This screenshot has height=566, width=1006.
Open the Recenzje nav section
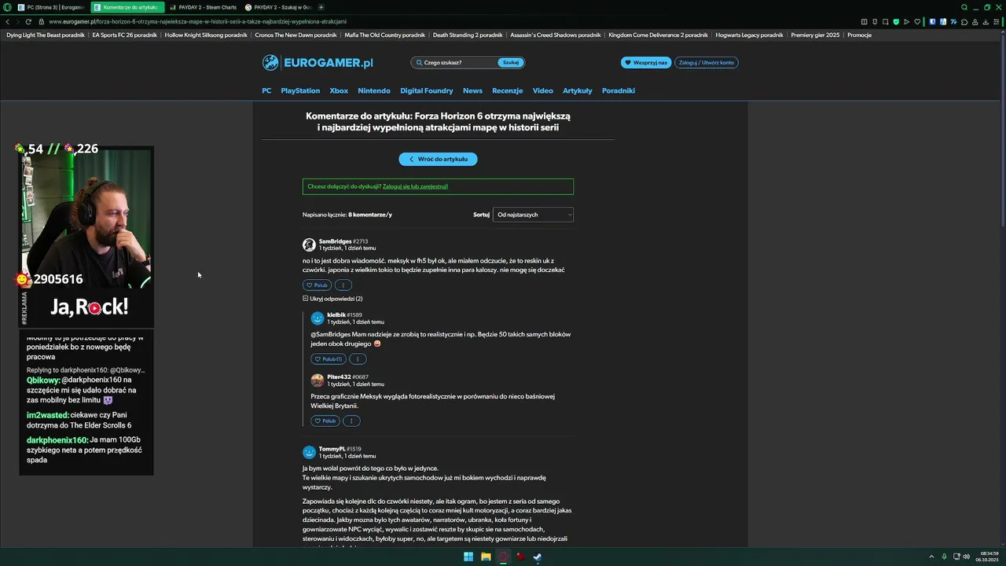[507, 90]
